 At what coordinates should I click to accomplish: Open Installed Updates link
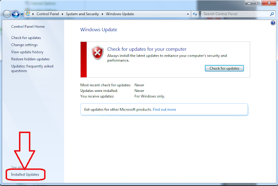click(x=25, y=174)
